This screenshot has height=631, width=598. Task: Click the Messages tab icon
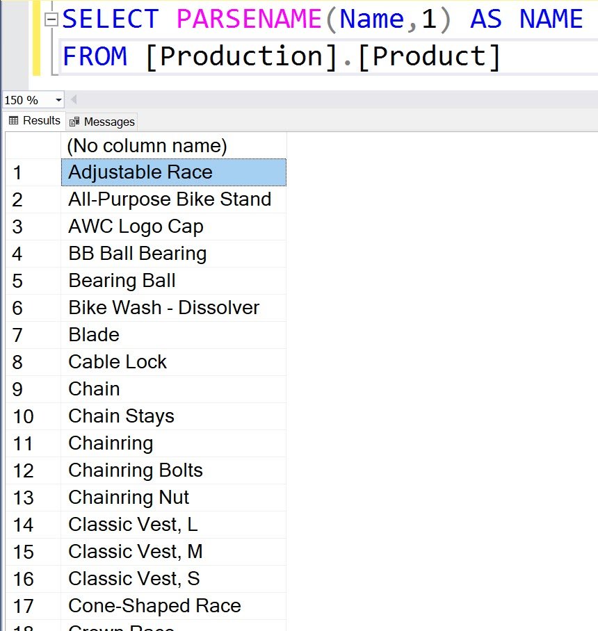[74, 122]
